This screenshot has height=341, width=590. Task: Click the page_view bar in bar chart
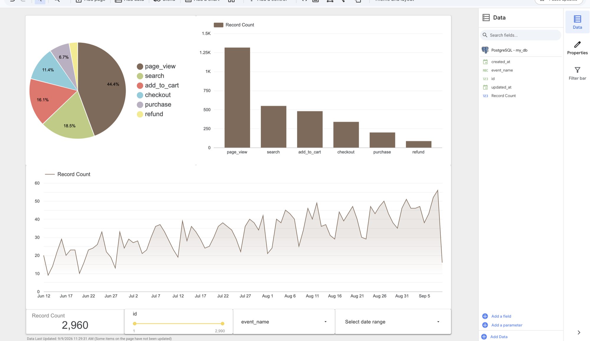(237, 98)
